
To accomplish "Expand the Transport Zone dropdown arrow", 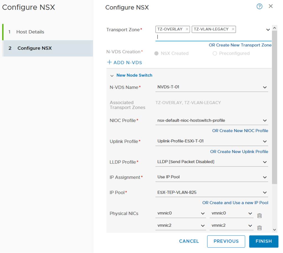I will (x=268, y=30).
